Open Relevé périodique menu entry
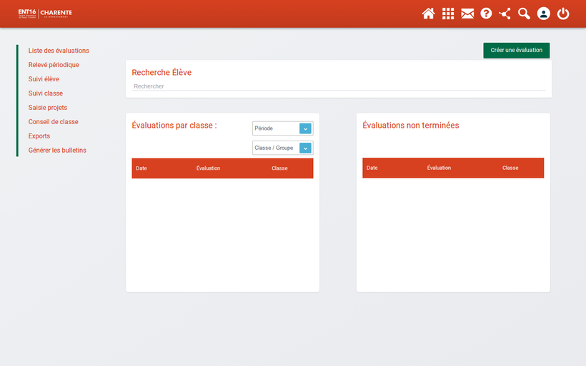The image size is (586, 366). 54,64
